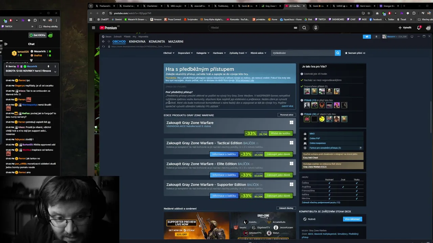Open Zobrazit všechny podporované jazyky link
The height and width of the screenshot is (243, 433).
[x=321, y=202]
